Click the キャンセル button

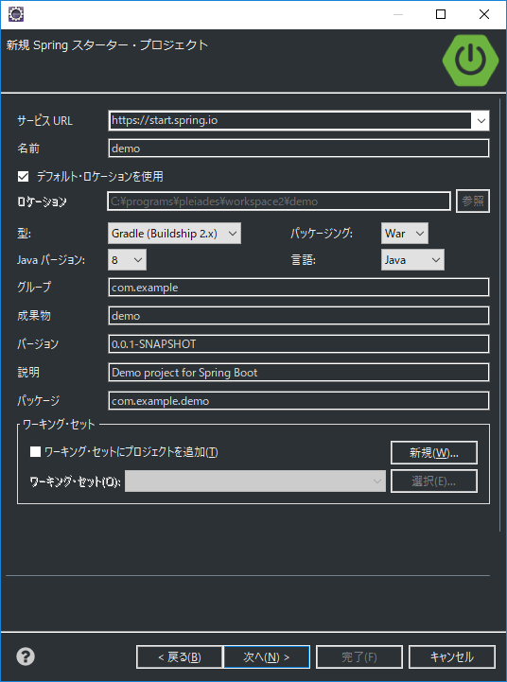point(452,656)
